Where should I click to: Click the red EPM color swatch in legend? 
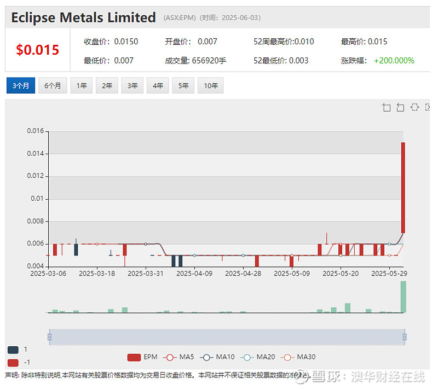134,357
